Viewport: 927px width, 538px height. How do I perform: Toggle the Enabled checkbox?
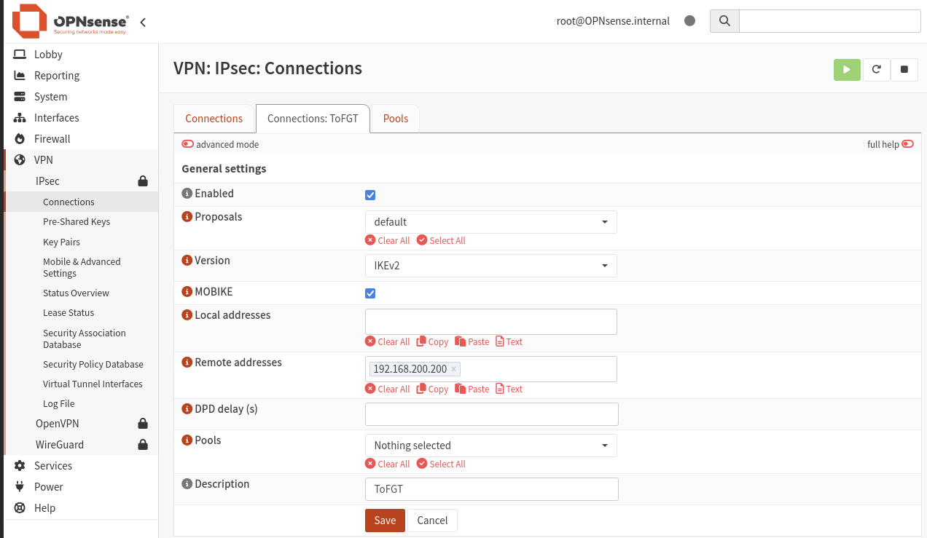coord(370,195)
